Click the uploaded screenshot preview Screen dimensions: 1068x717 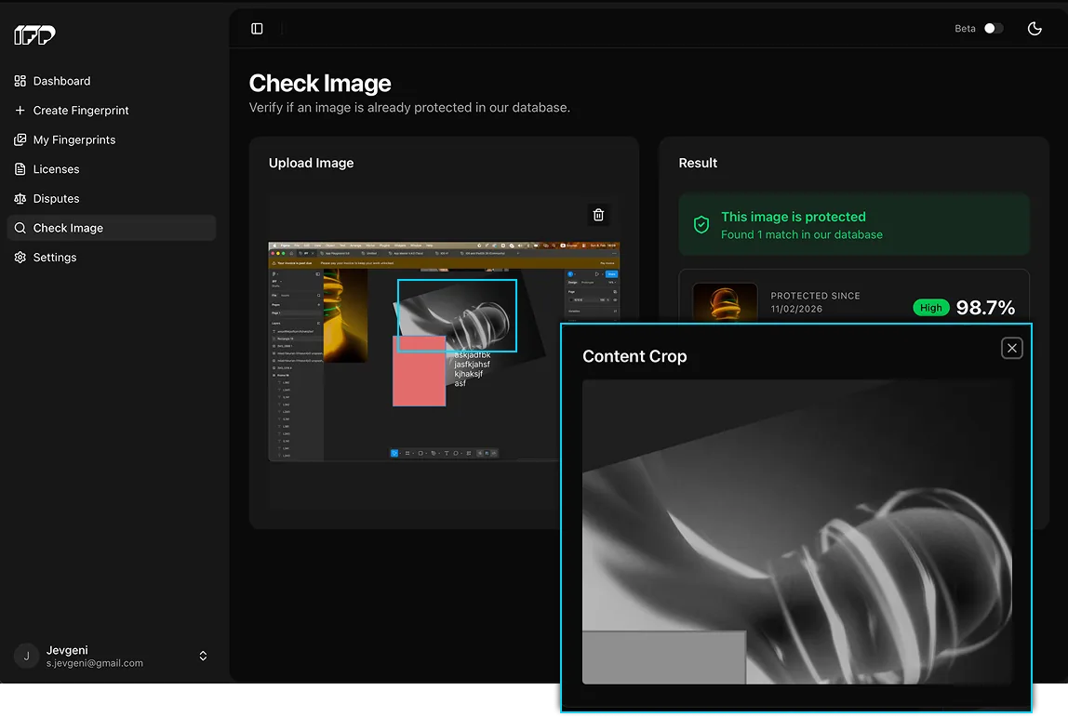tap(444, 352)
